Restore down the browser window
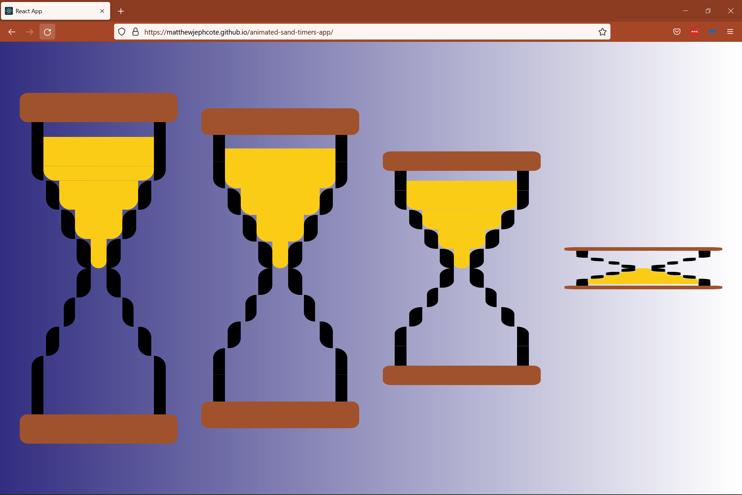This screenshot has height=495, width=742. click(x=708, y=11)
